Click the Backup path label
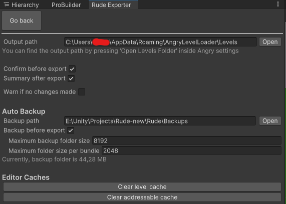Screen dimensions: 286x204 (x=21, y=121)
